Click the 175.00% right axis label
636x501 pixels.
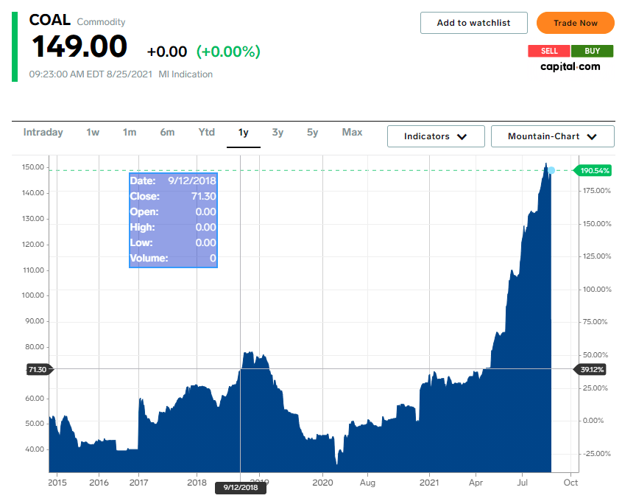pyautogui.click(x=597, y=191)
